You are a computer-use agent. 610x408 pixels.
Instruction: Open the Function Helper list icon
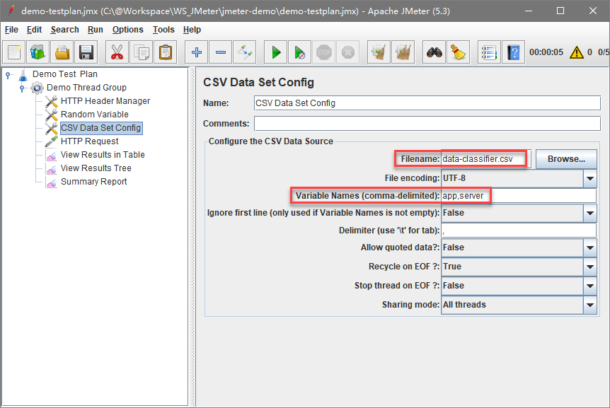(x=489, y=52)
